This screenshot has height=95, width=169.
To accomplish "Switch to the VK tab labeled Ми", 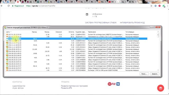I will (x=61, y=2).
